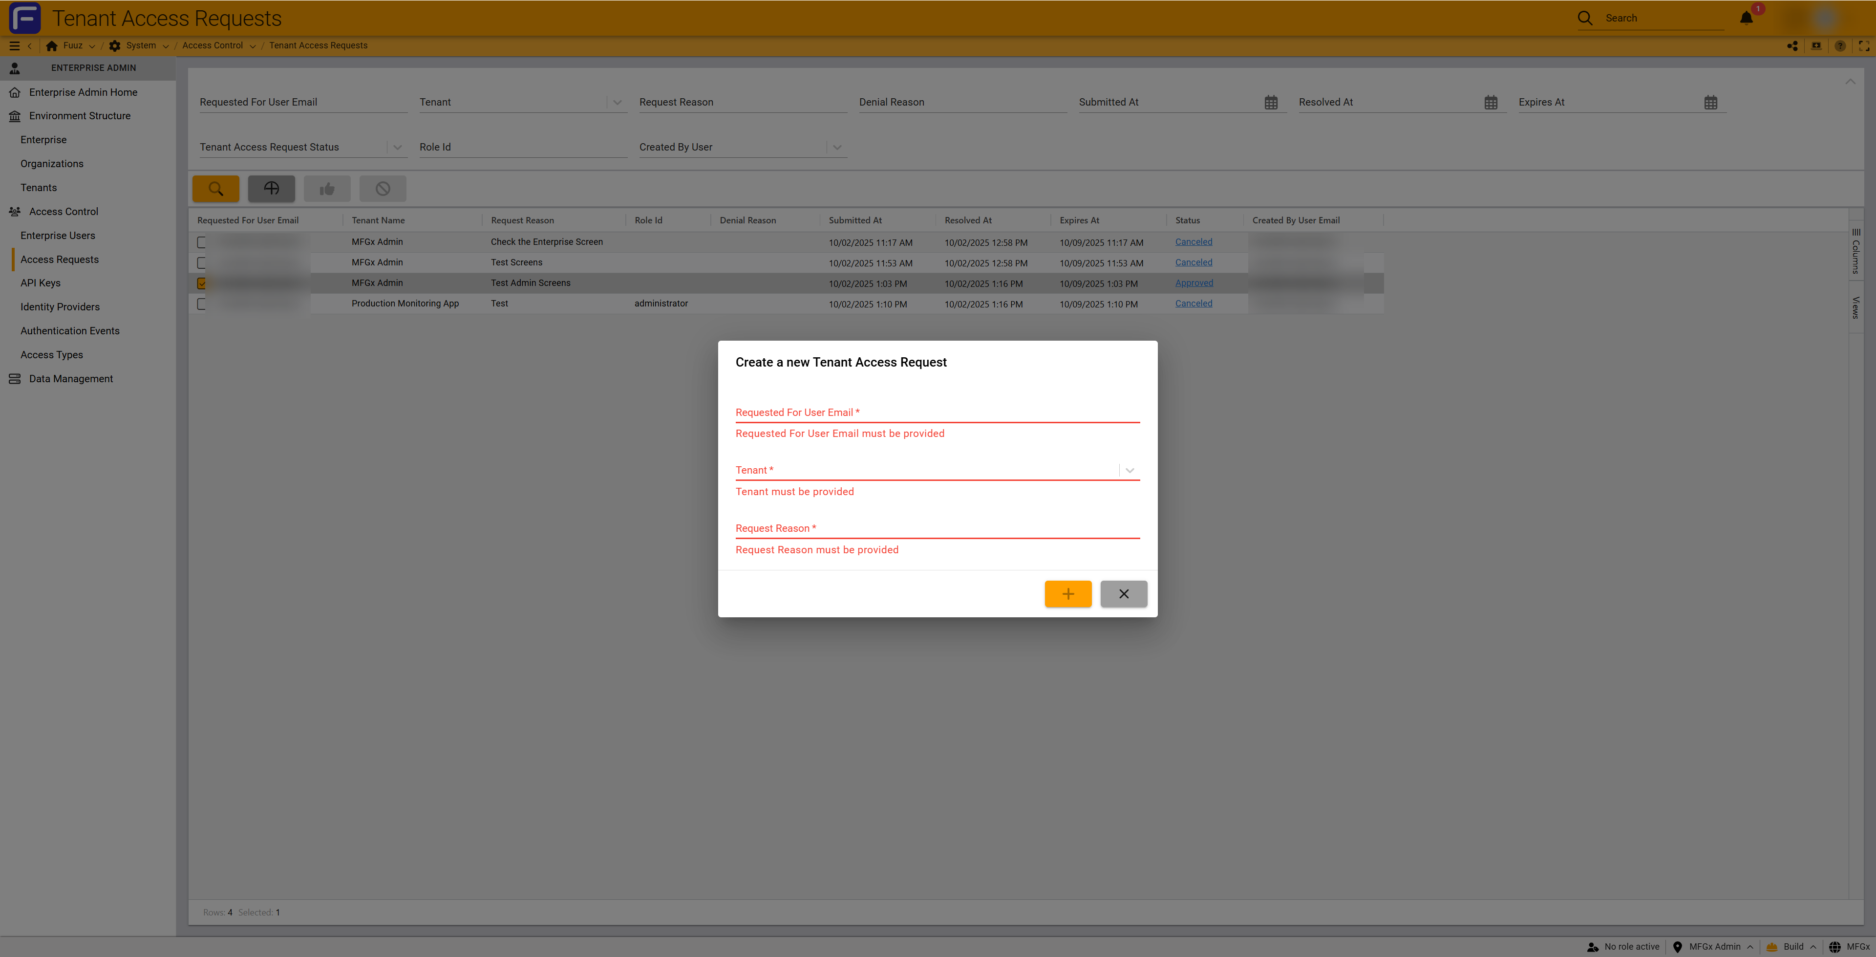This screenshot has height=957, width=1876.
Task: Click the MFGx globe icon
Action: 1834,947
